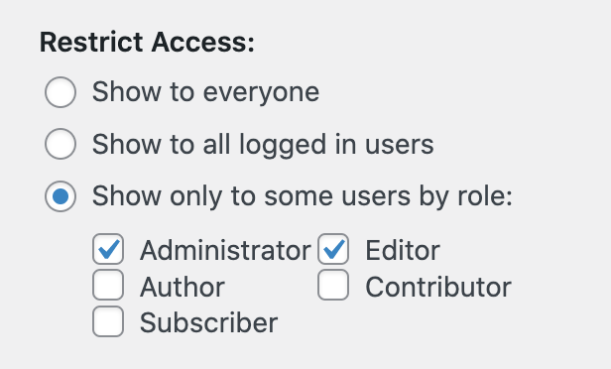Click the Author label text
This screenshot has width=611, height=369.
pyautogui.click(x=183, y=288)
